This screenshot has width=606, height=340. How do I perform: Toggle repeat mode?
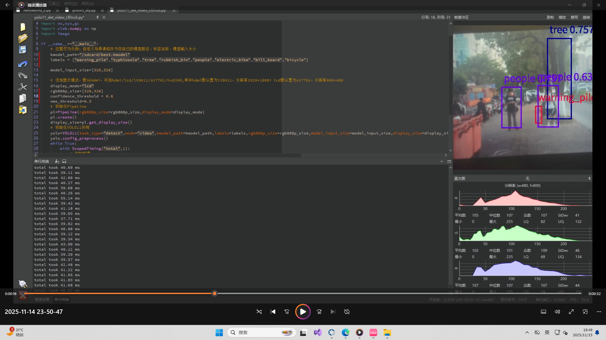click(x=347, y=312)
